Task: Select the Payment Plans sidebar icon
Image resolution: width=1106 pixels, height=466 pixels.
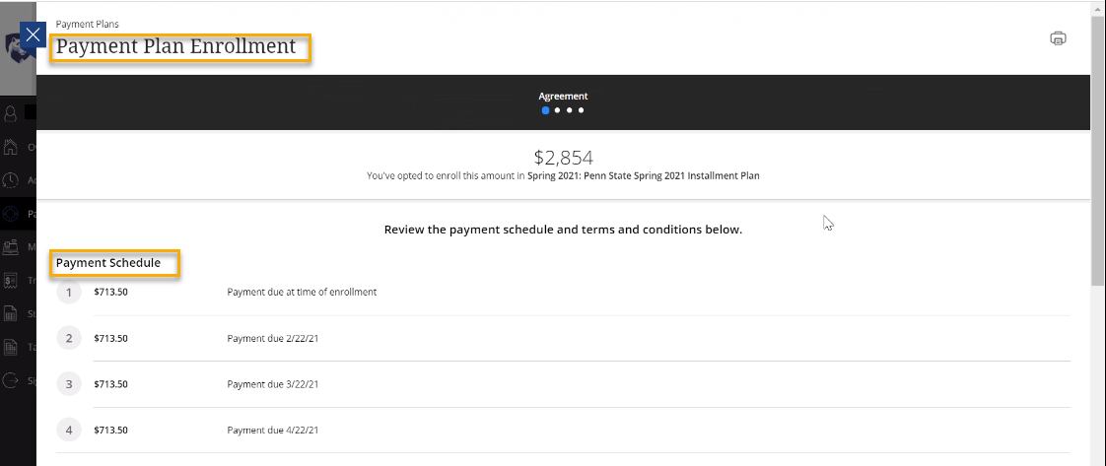Action: pos(11,213)
